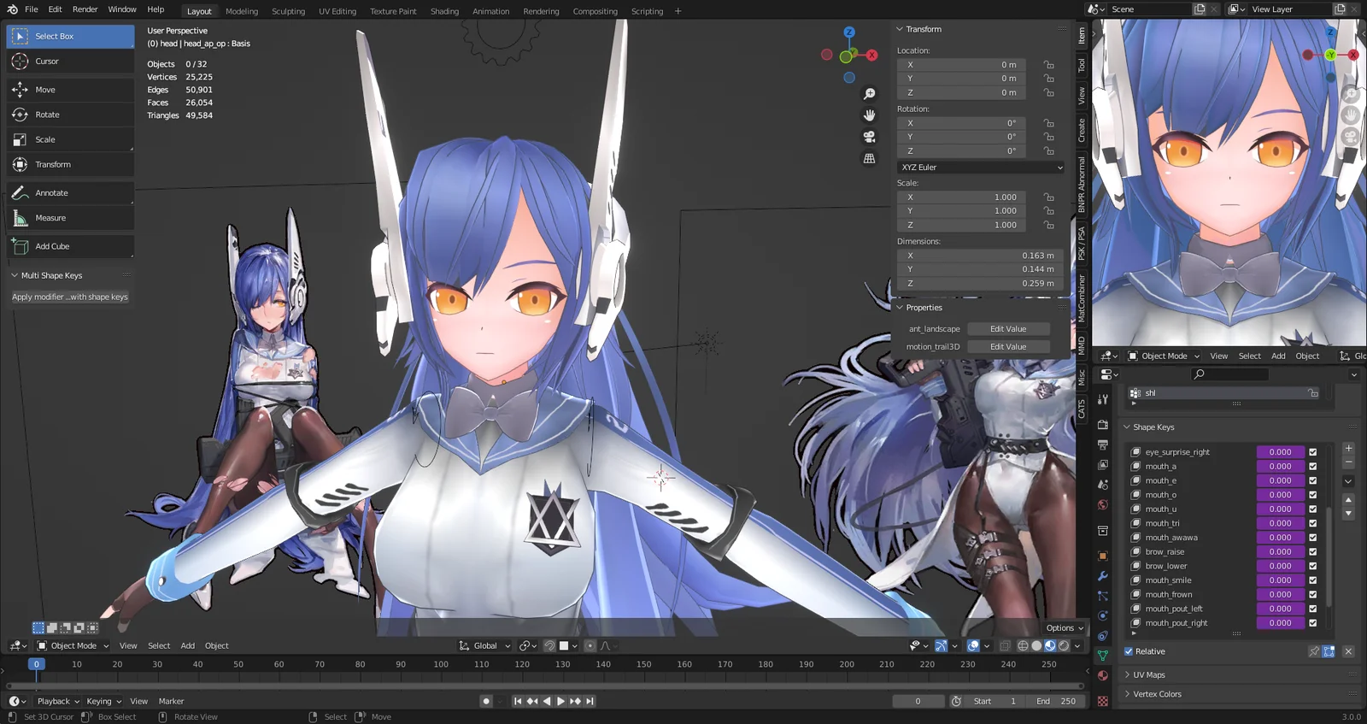
Task: Open the Playback menu in timeline
Action: (x=58, y=701)
